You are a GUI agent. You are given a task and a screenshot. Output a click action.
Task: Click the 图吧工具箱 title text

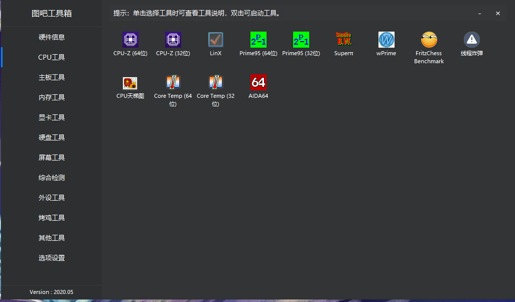[x=52, y=14]
